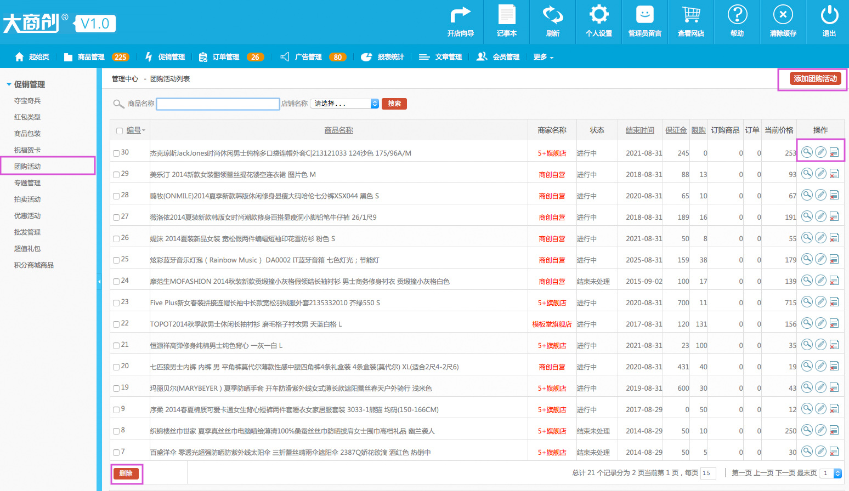849x491 pixels.
Task: Delete record icon for row 30
Action: pyautogui.click(x=834, y=152)
